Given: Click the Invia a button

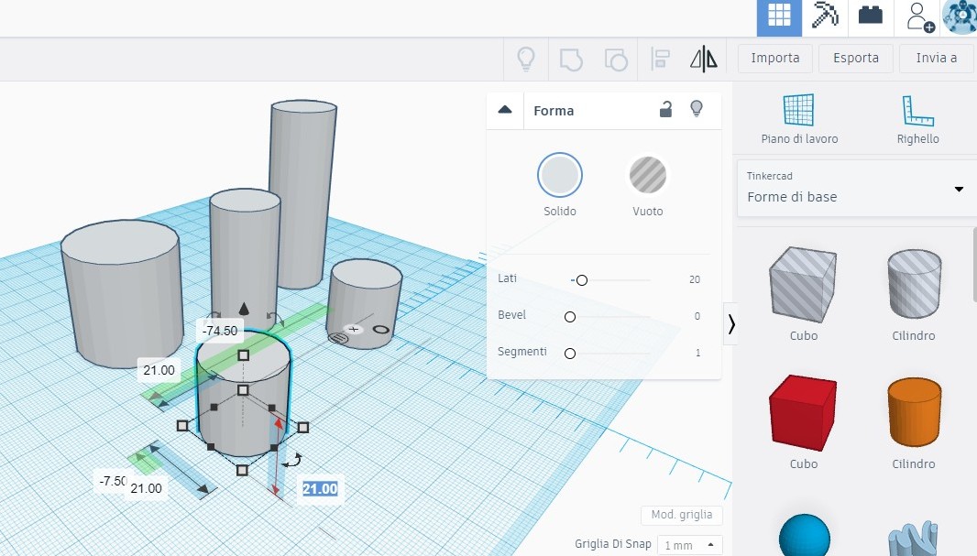Looking at the screenshot, I should pos(936,58).
